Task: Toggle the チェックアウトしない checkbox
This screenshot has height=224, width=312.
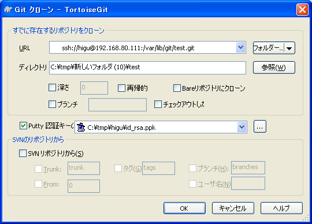Action: point(158,104)
